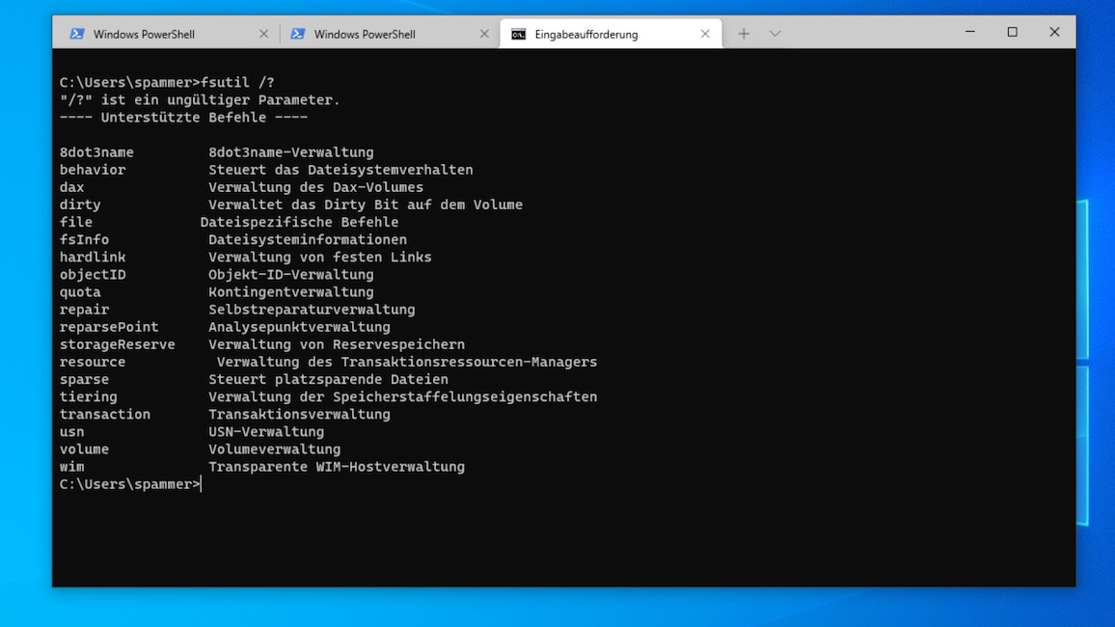
Task: Click the quota command entry
Action: (x=79, y=291)
